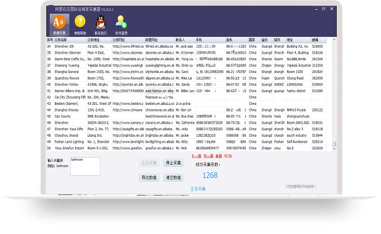Click the 座机 column header
This screenshot has width=381, height=234.
[x=237, y=40]
